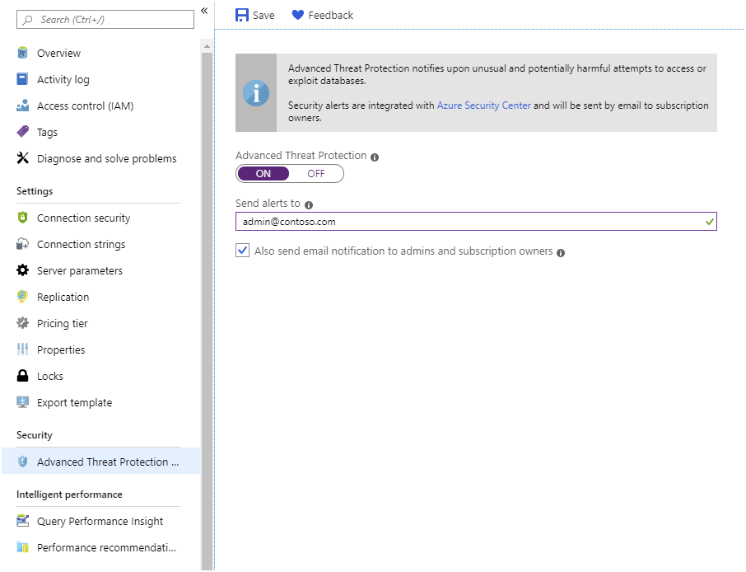The image size is (746, 572).
Task: Click the Diagnose wrench icon
Action: (x=22, y=157)
